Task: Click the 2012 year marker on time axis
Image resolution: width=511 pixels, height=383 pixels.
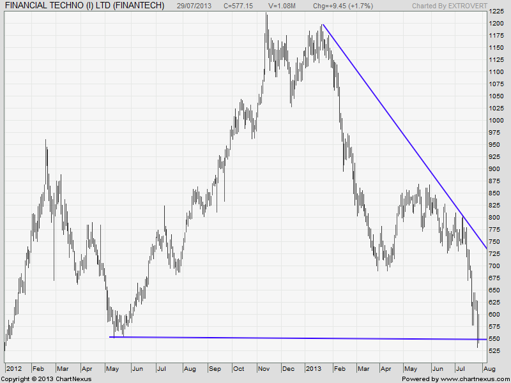Action: (13, 368)
